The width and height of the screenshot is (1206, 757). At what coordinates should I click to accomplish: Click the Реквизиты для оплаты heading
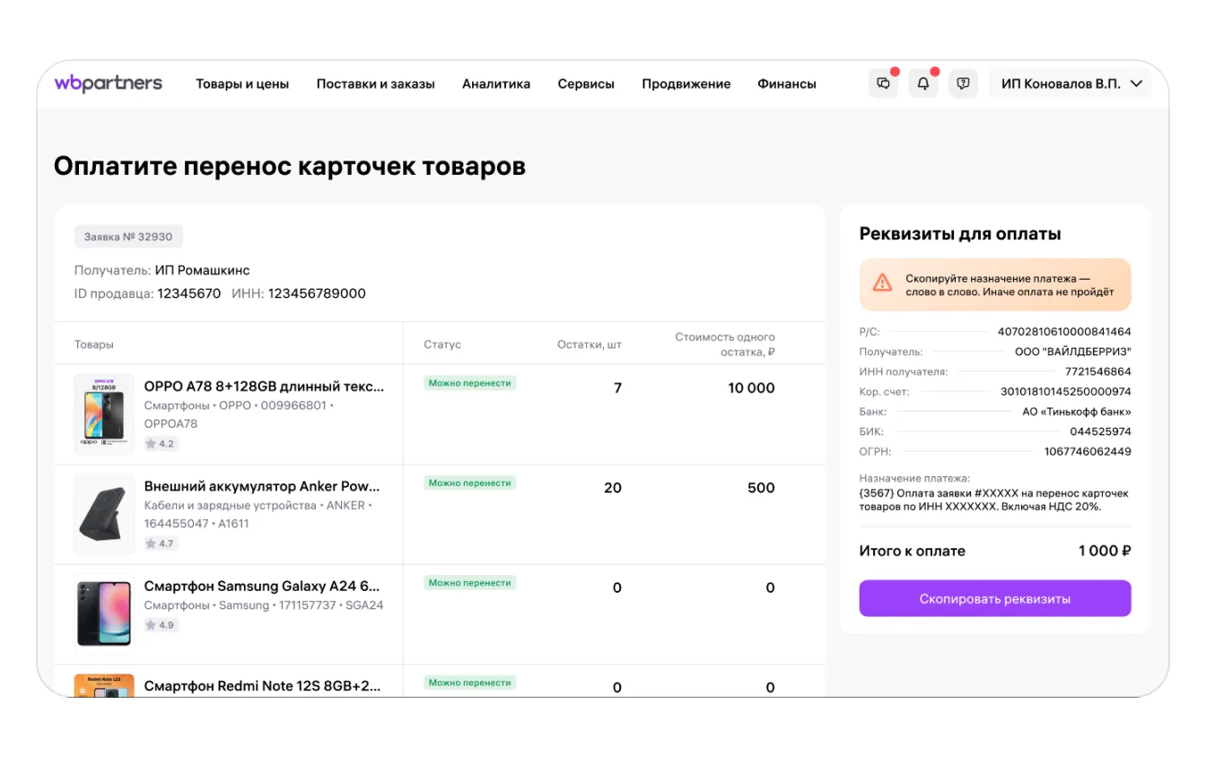point(960,234)
